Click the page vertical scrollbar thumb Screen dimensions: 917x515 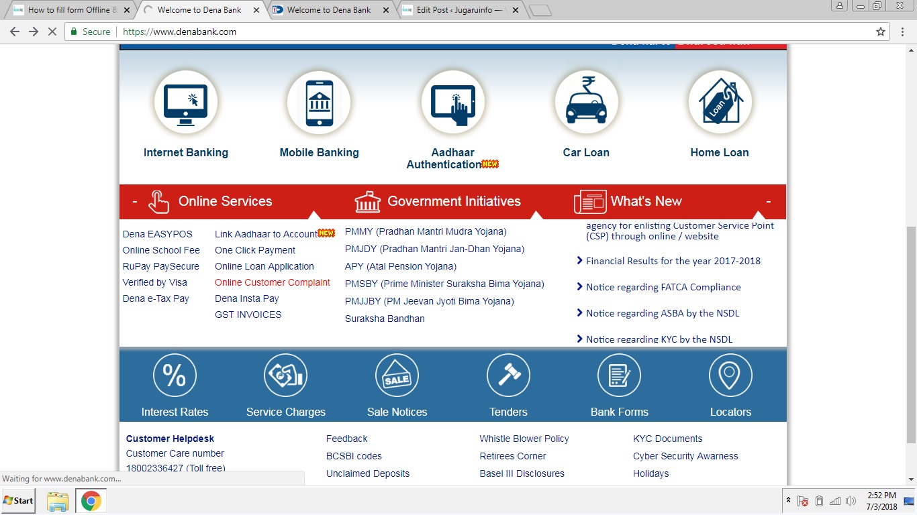(911, 335)
